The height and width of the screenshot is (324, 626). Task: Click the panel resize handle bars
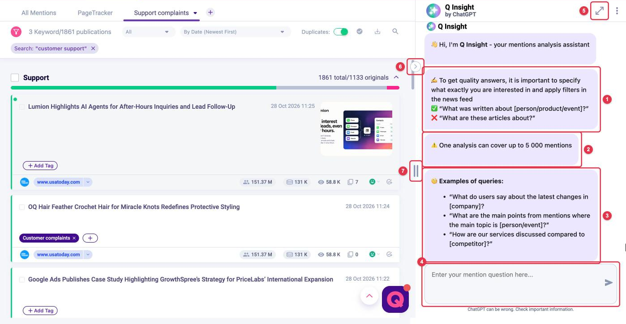416,171
